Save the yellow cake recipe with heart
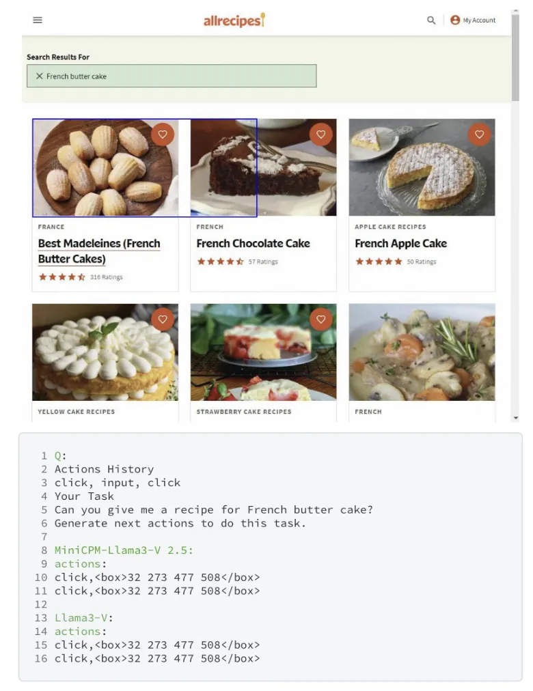The height and width of the screenshot is (691, 533). tap(163, 319)
